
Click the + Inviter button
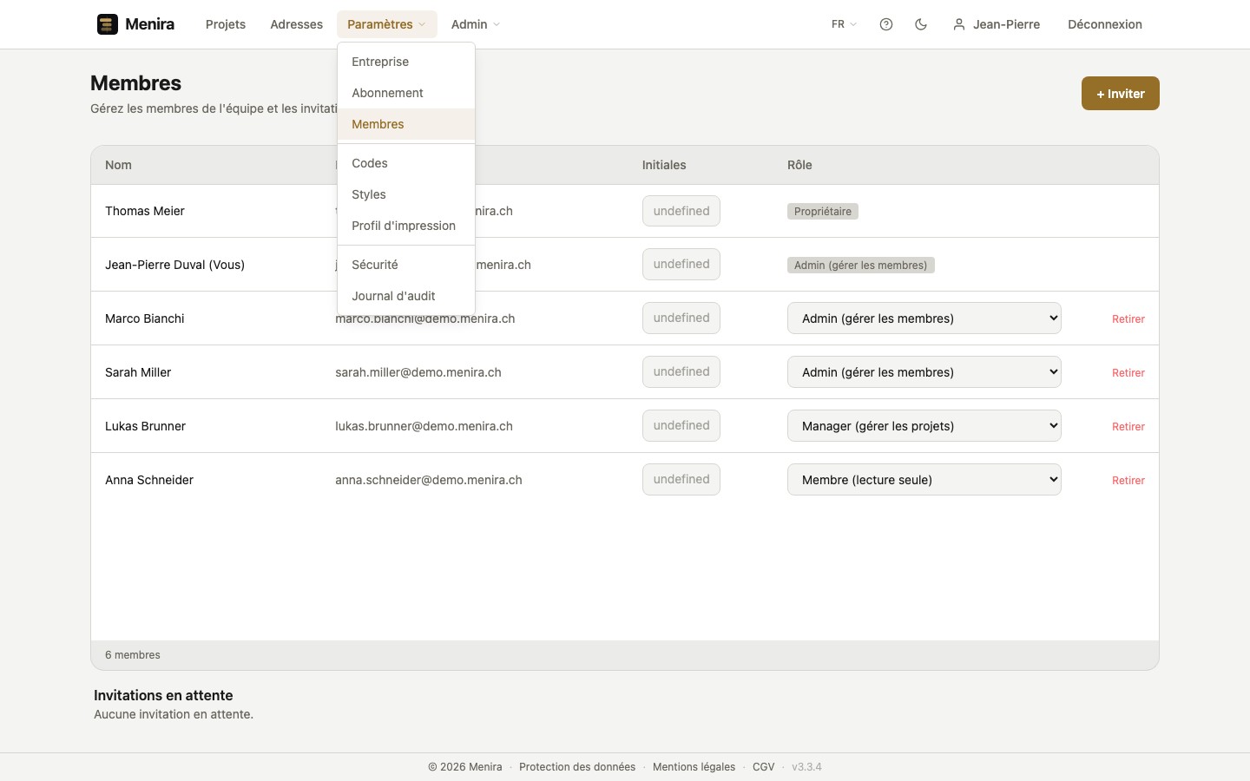pyautogui.click(x=1121, y=94)
